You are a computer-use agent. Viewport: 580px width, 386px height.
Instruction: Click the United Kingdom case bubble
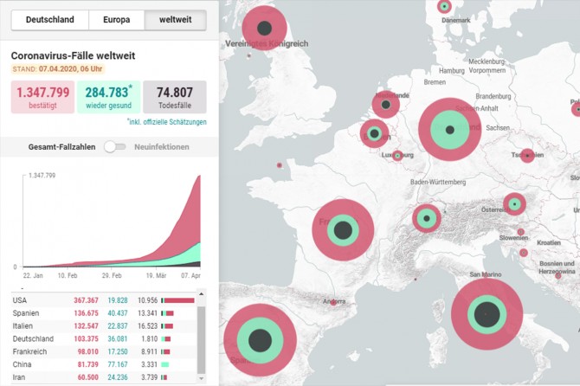coord(263,27)
